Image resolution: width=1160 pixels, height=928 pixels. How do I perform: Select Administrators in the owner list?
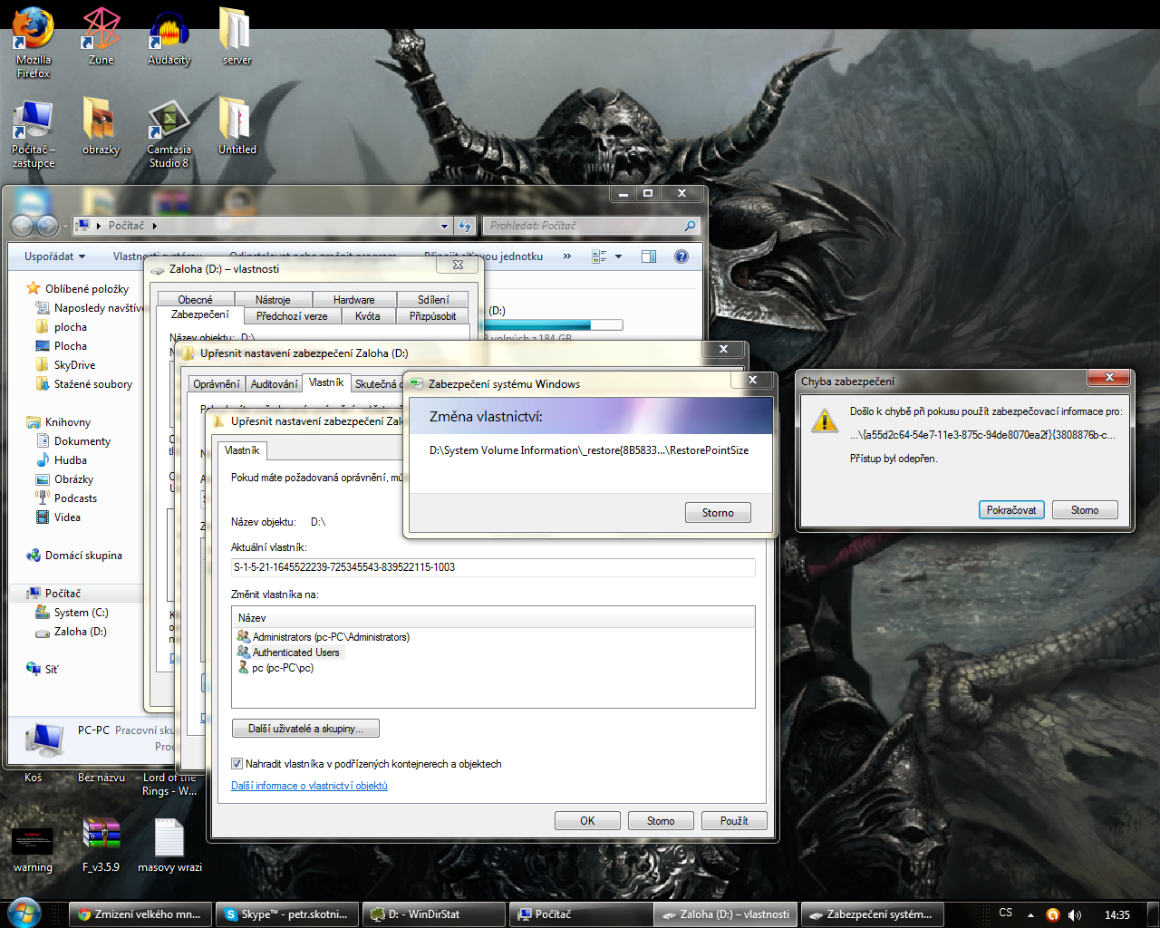(x=330, y=637)
